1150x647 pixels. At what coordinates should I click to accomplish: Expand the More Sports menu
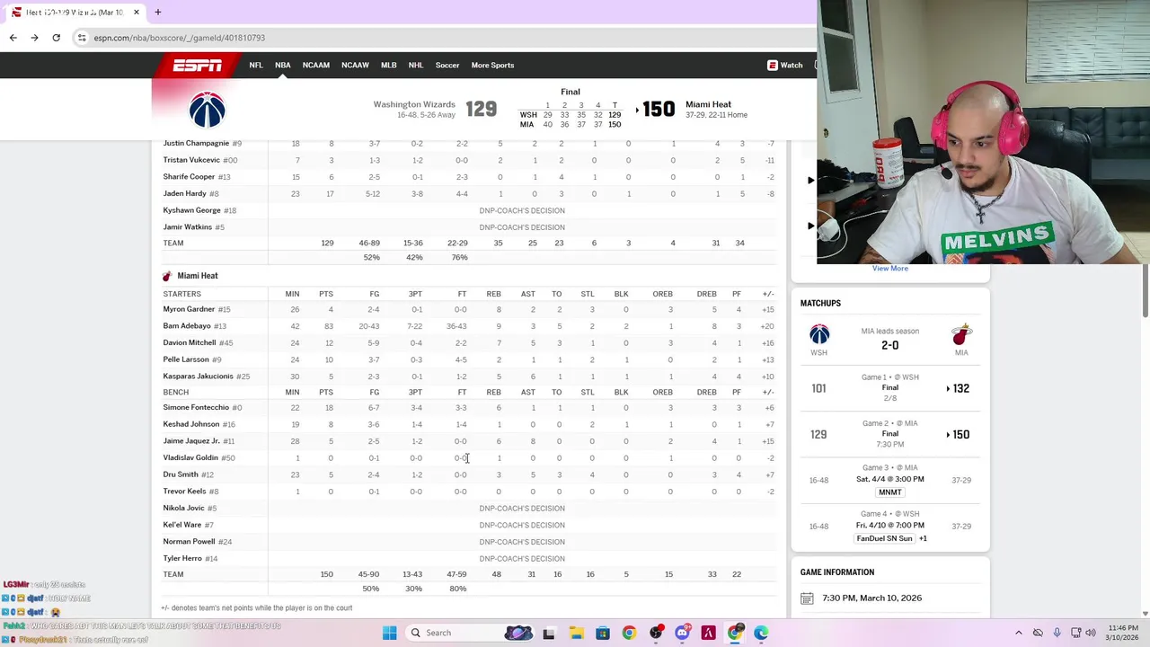tap(492, 66)
